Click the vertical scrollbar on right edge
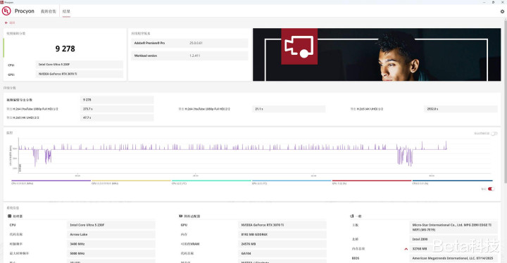 pos(505,100)
